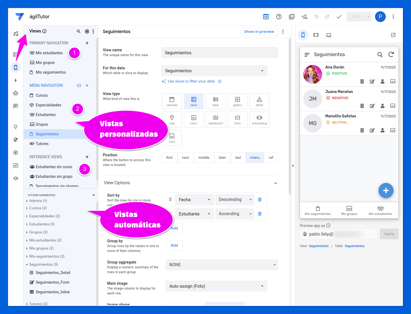Viewport: 411px width, 314px height.
Task: Redo the last change
Action: pos(327,17)
